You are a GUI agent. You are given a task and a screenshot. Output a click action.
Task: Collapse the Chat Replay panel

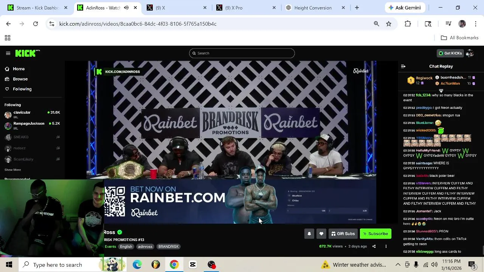403,66
